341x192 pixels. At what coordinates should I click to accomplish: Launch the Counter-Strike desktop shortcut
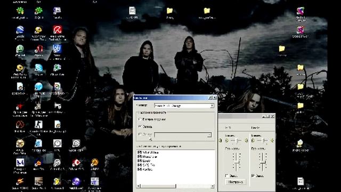(38, 125)
